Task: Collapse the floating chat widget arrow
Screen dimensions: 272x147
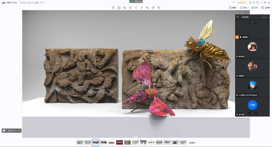Action: click(x=20, y=131)
